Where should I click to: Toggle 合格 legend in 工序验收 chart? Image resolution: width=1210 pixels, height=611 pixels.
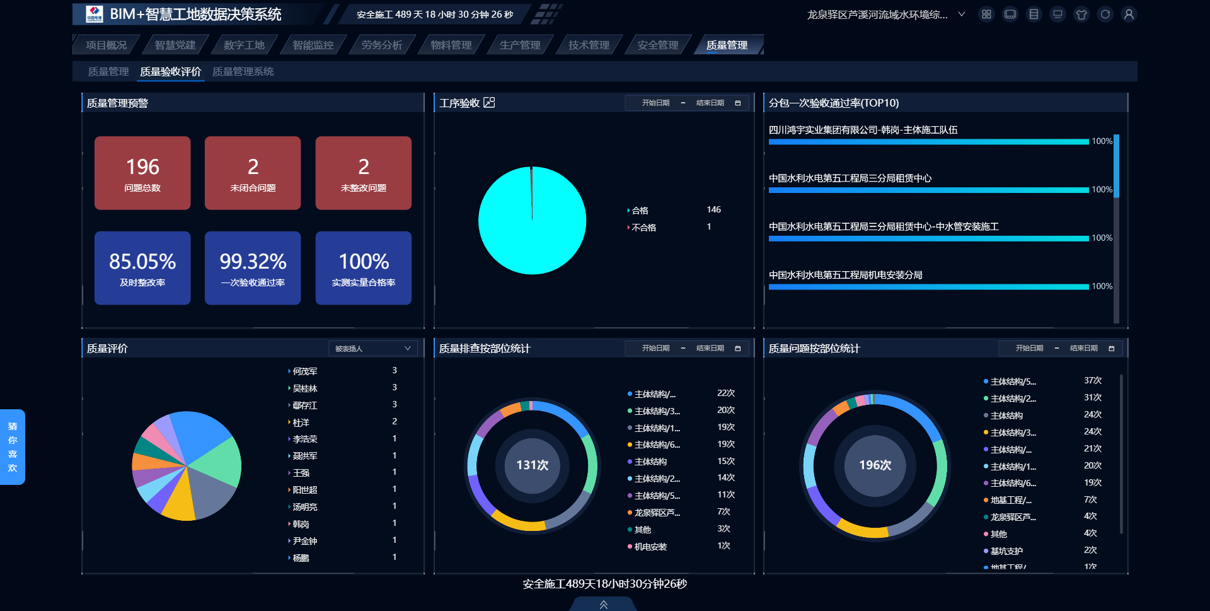(640, 211)
